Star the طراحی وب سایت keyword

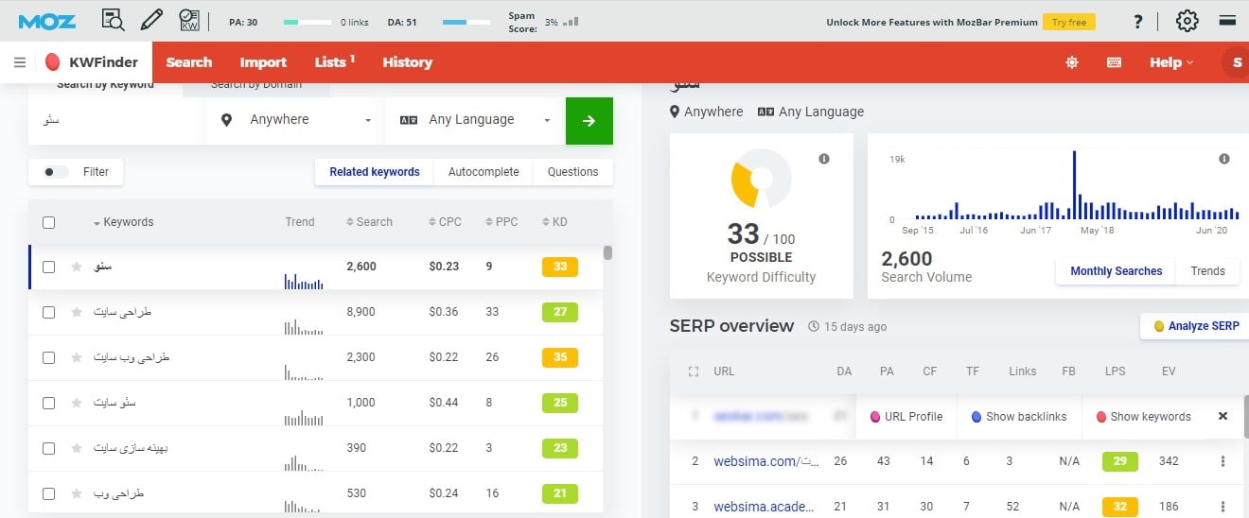click(x=77, y=357)
